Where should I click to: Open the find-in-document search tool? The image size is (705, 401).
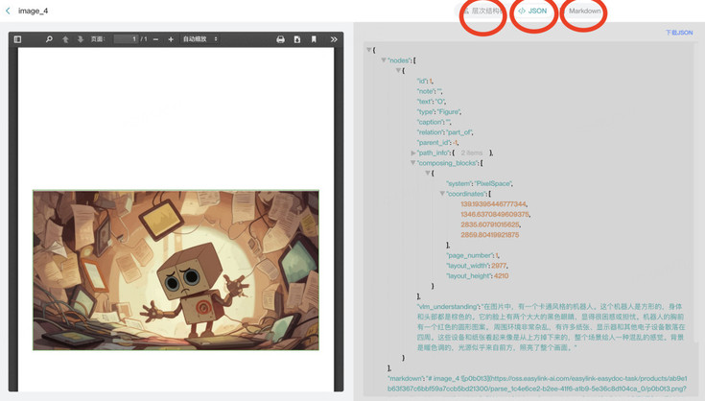tap(49, 39)
